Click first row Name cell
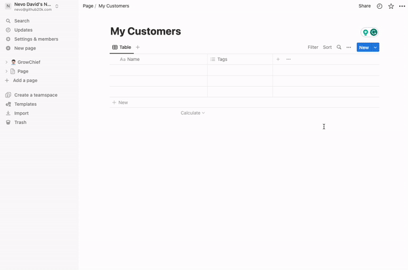Viewport: 408px width, 270px height. [x=158, y=70]
